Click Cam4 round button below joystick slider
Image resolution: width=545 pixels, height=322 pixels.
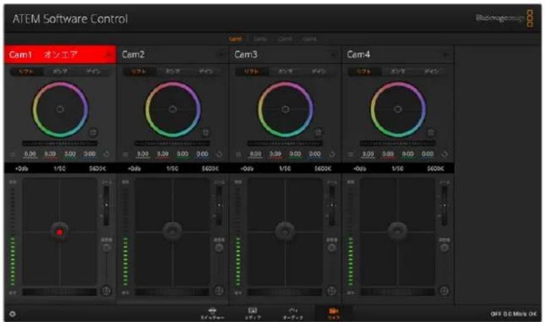click(444, 290)
